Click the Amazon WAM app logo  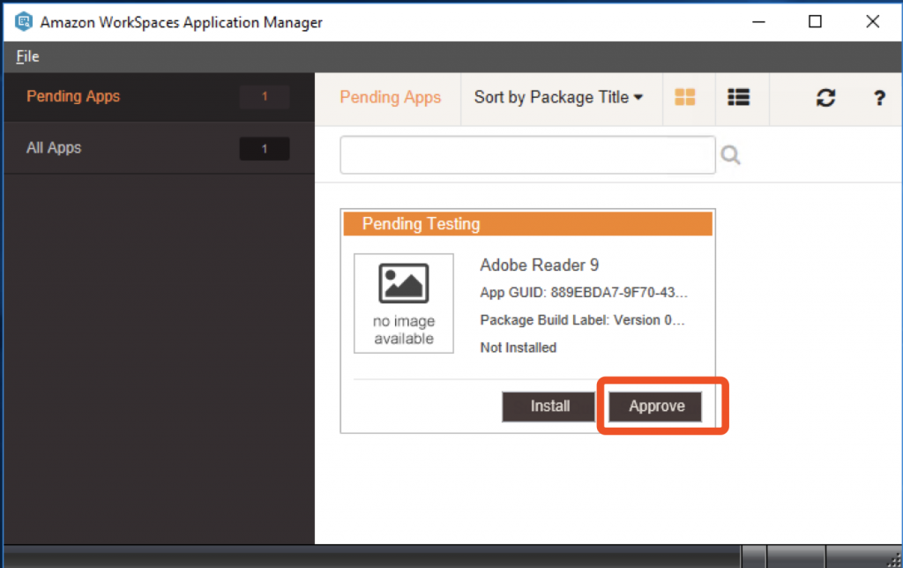point(24,22)
